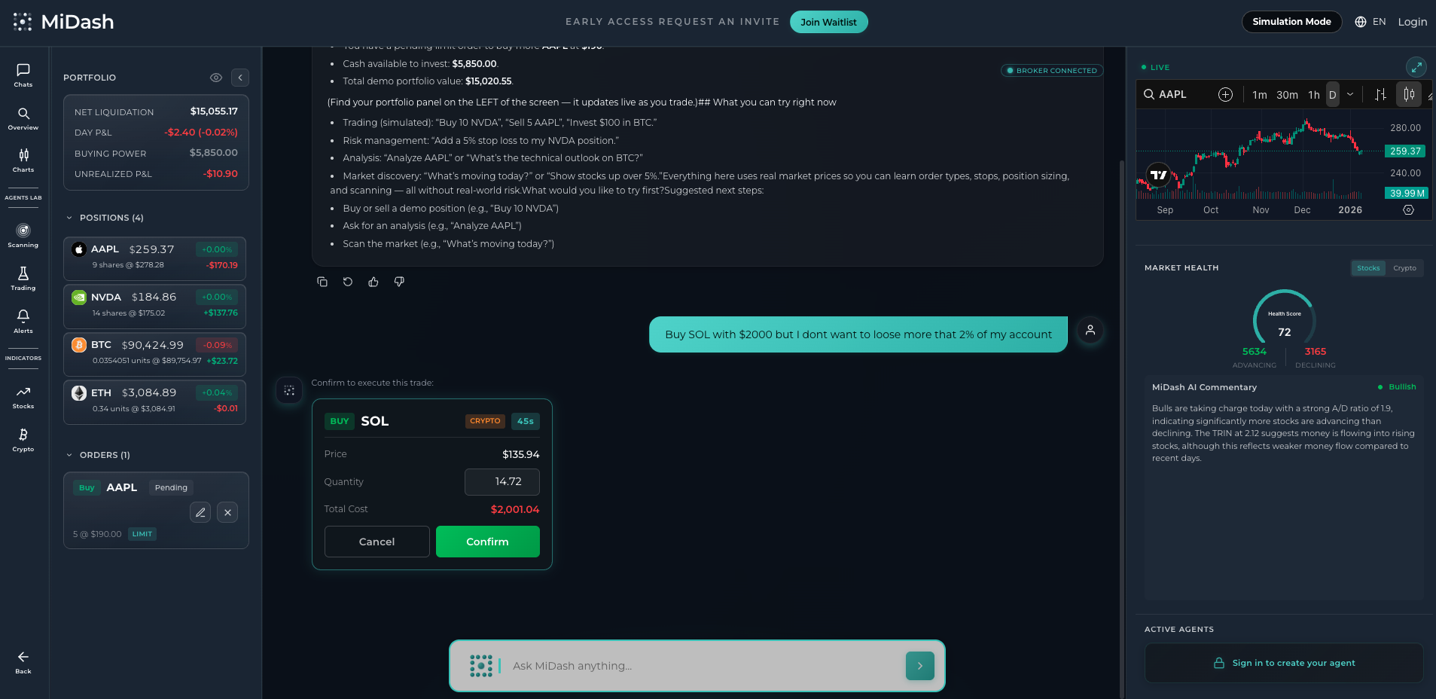The image size is (1436, 699).
Task: Collapse the Positions section
Action: click(x=69, y=217)
